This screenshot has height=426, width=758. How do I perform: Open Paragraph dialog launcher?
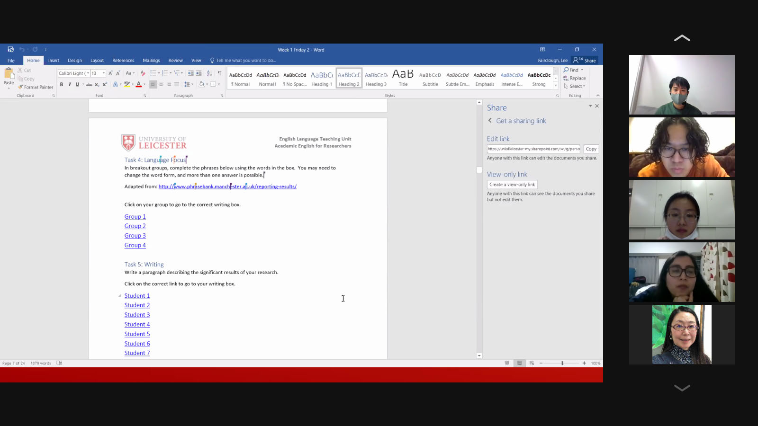[222, 96]
